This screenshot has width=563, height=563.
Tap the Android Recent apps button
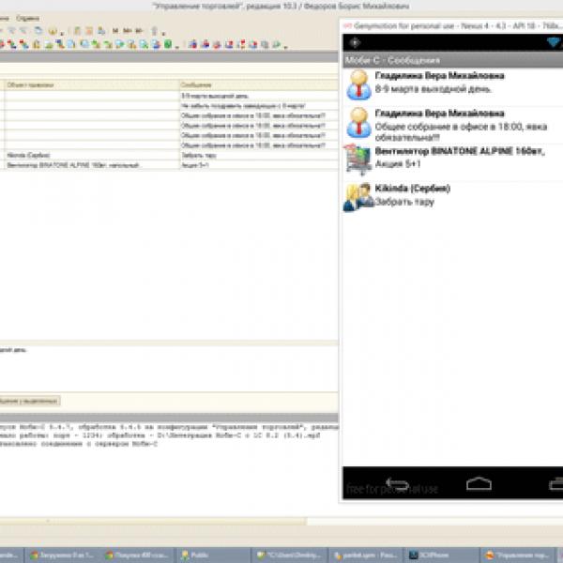tap(555, 483)
